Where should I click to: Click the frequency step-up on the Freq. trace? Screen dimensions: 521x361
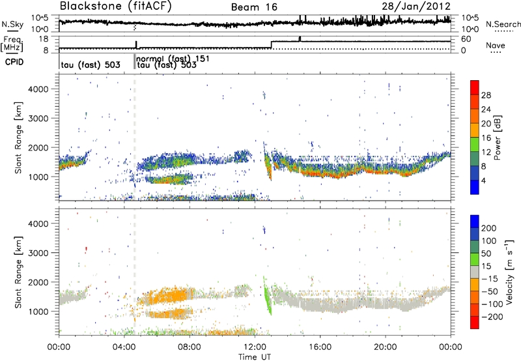click(272, 45)
